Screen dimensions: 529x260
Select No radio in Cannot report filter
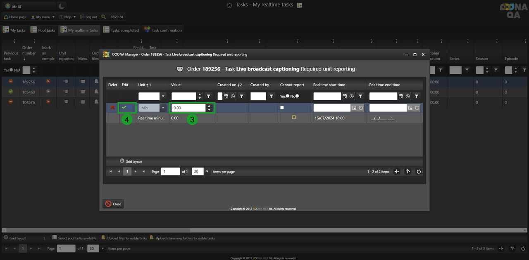[x=297, y=96]
